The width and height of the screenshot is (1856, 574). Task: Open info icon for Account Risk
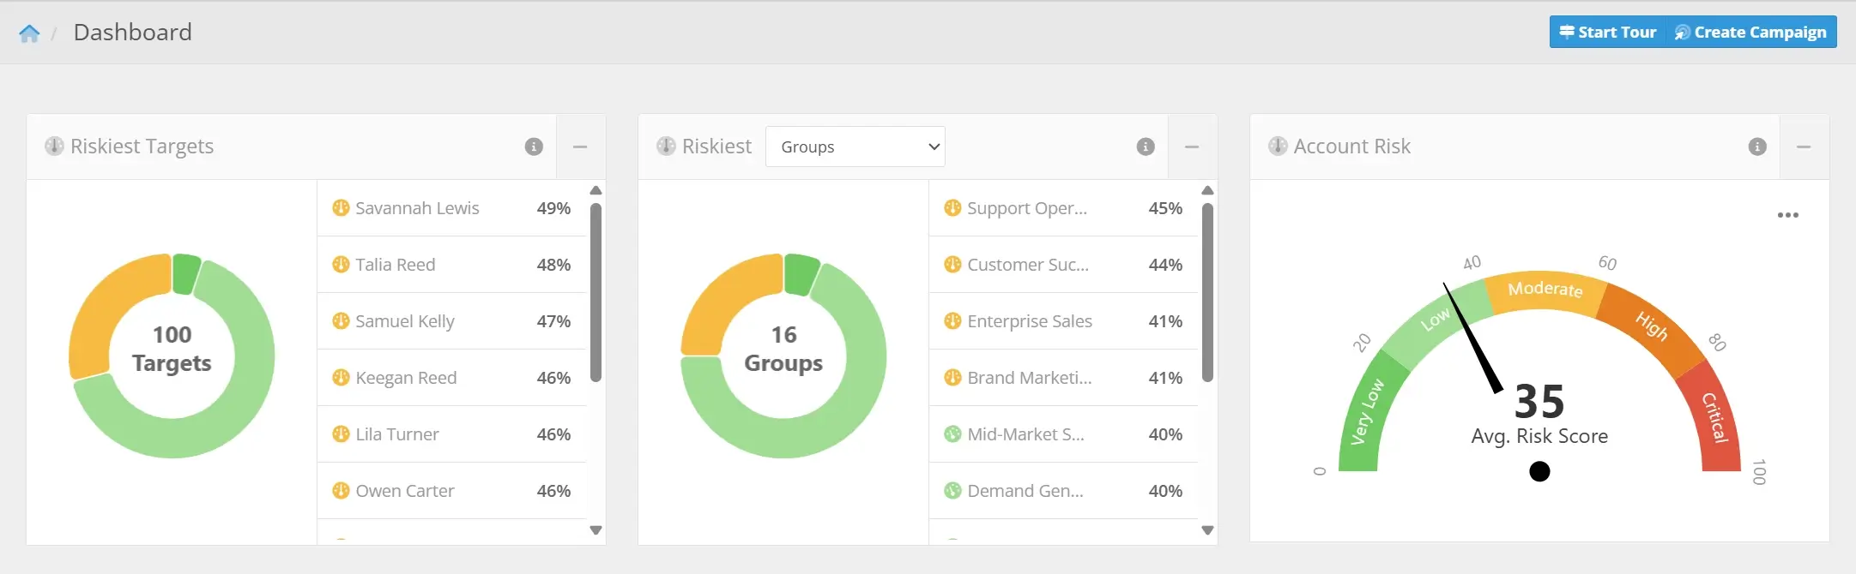pos(1757,146)
